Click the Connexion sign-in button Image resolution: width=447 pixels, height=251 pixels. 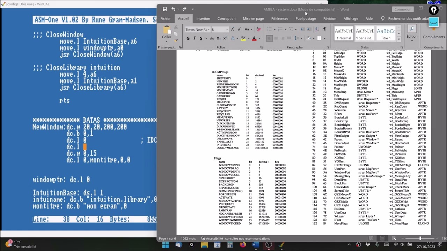pyautogui.click(x=403, y=9)
